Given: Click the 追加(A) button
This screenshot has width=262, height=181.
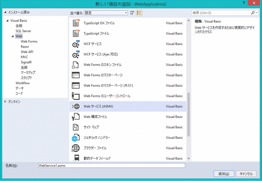Looking at the screenshot, I should [224, 174].
